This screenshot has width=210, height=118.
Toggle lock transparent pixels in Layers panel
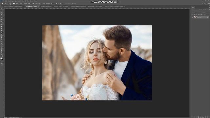point(195,14)
